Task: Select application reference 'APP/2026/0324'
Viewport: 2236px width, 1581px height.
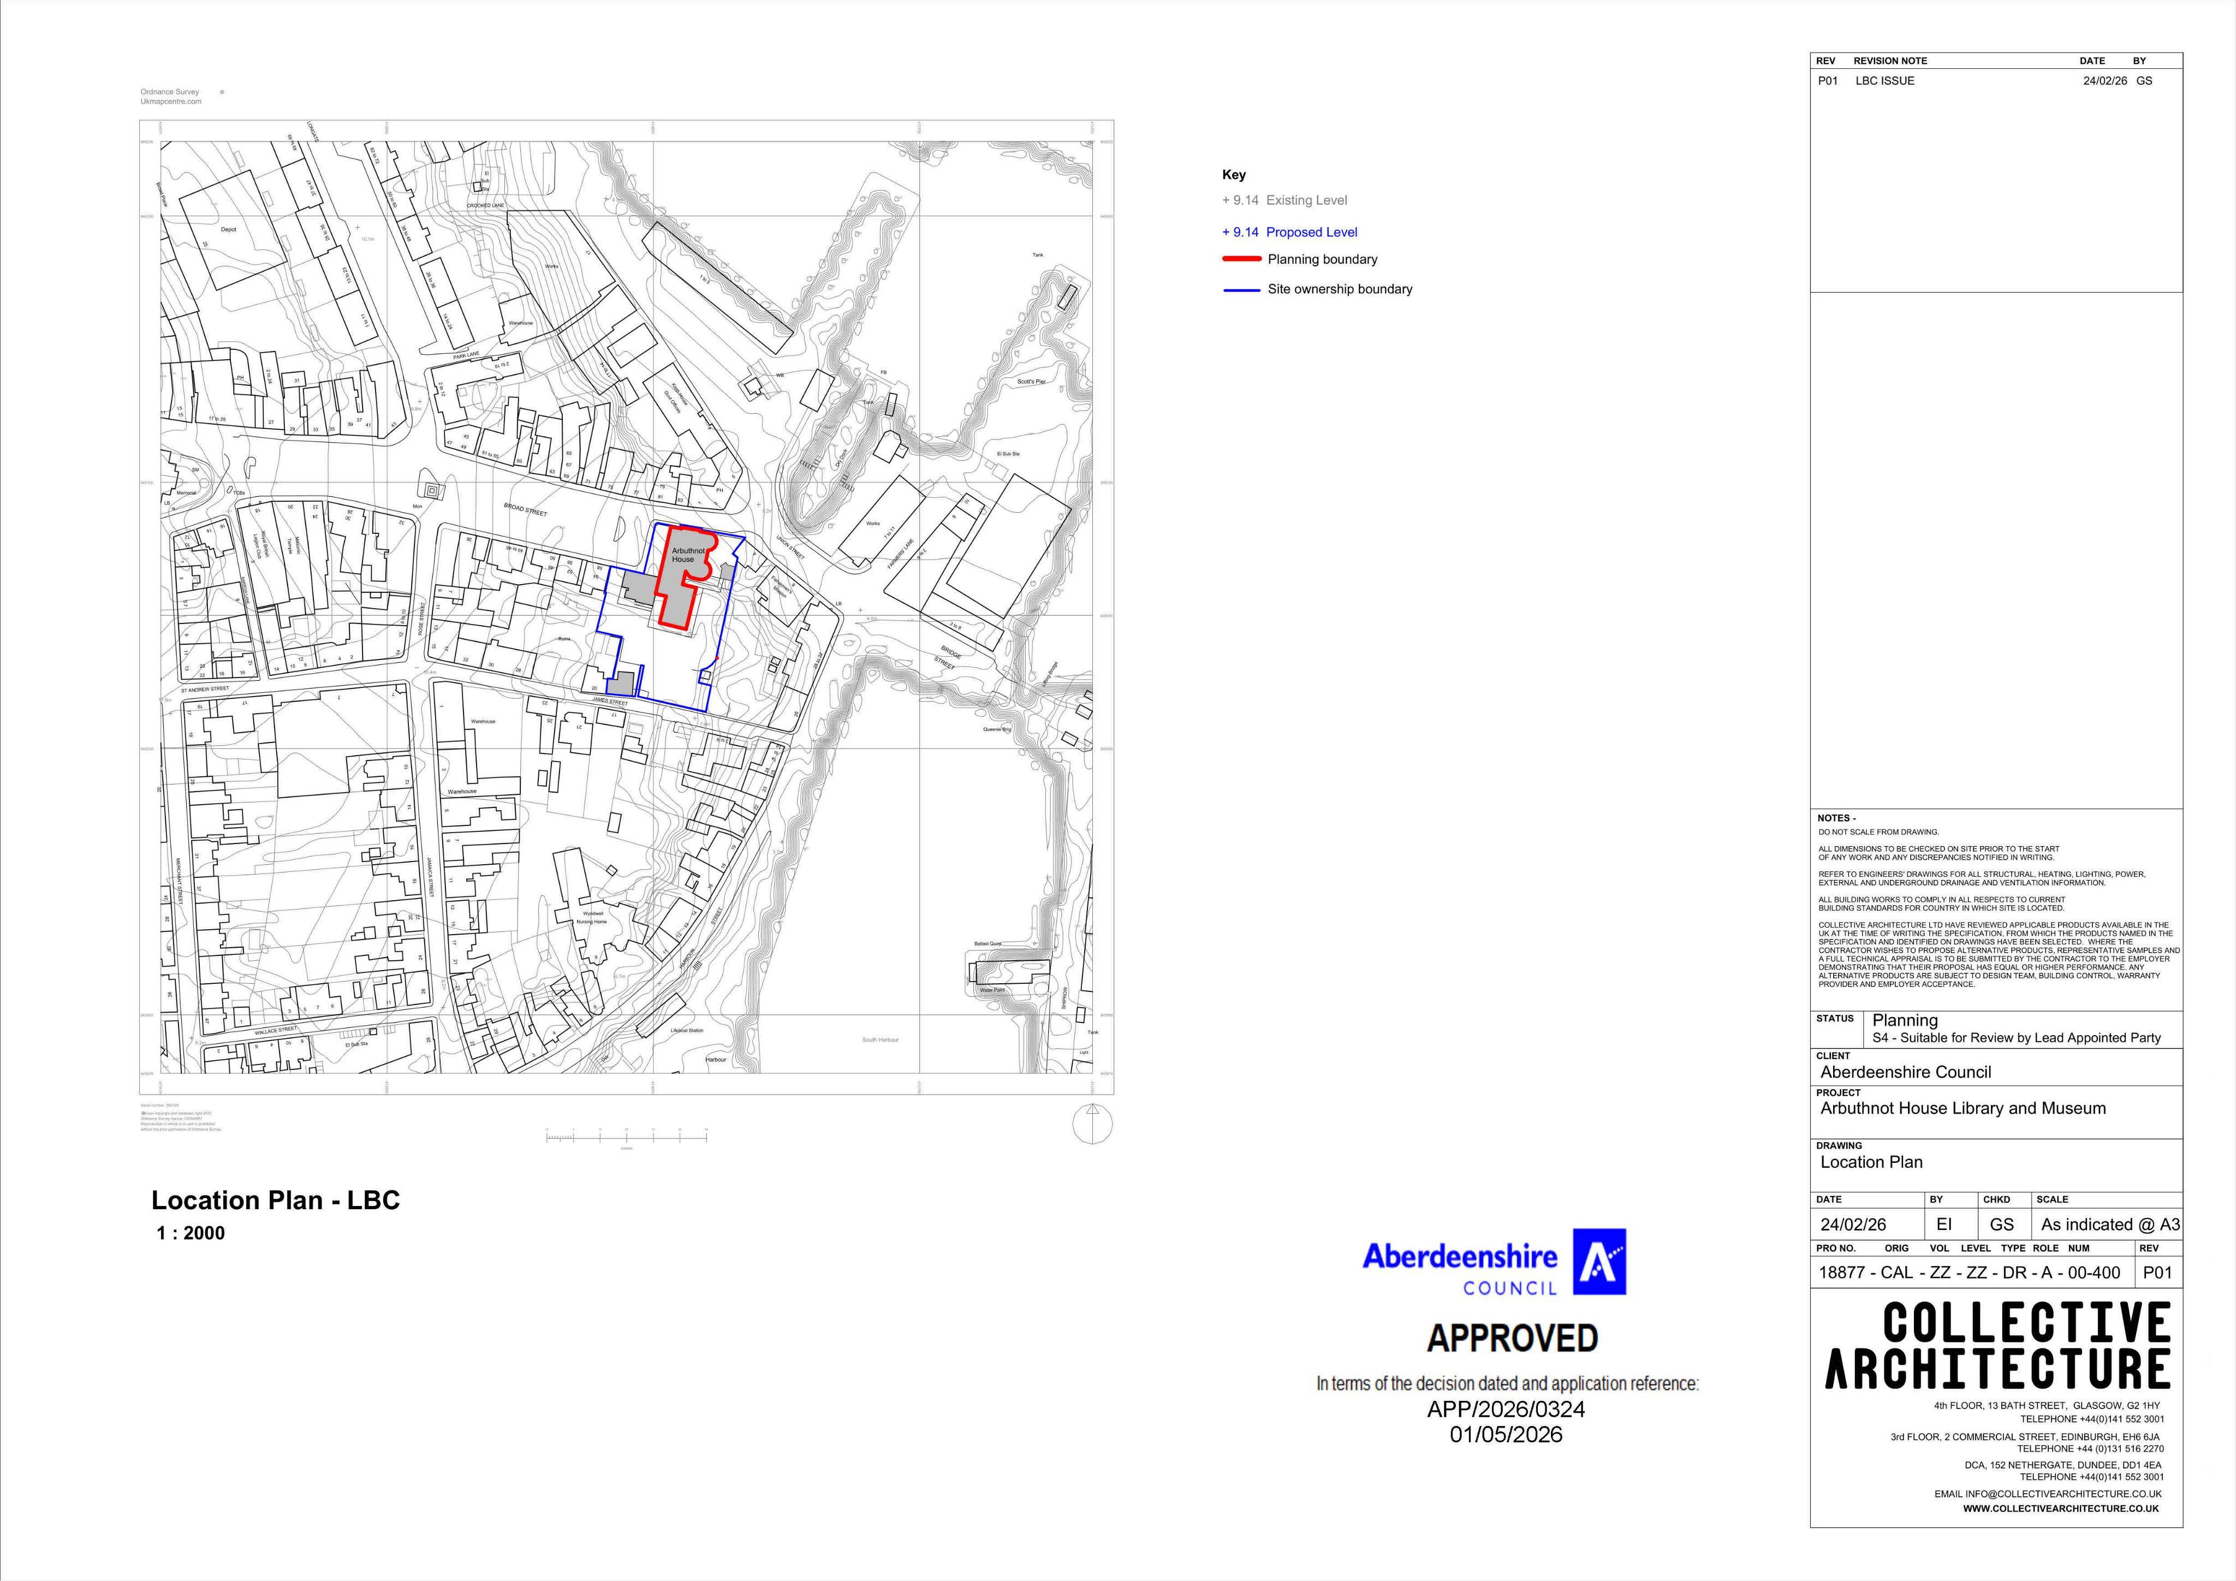Action: click(x=1506, y=1410)
